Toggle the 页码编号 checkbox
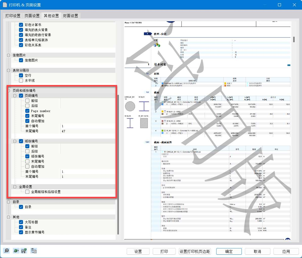302x258 pixels. [x=21, y=96]
